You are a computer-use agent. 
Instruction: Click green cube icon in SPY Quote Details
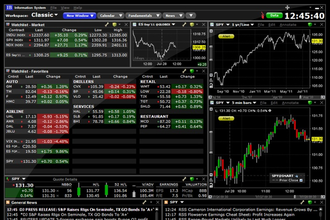[192, 179]
